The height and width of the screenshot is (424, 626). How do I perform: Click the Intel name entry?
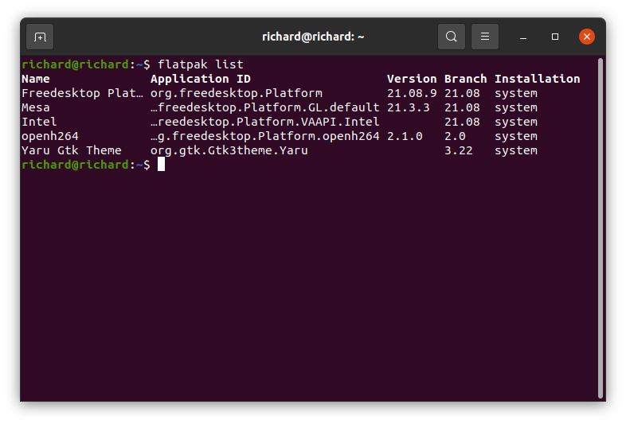[x=39, y=122]
